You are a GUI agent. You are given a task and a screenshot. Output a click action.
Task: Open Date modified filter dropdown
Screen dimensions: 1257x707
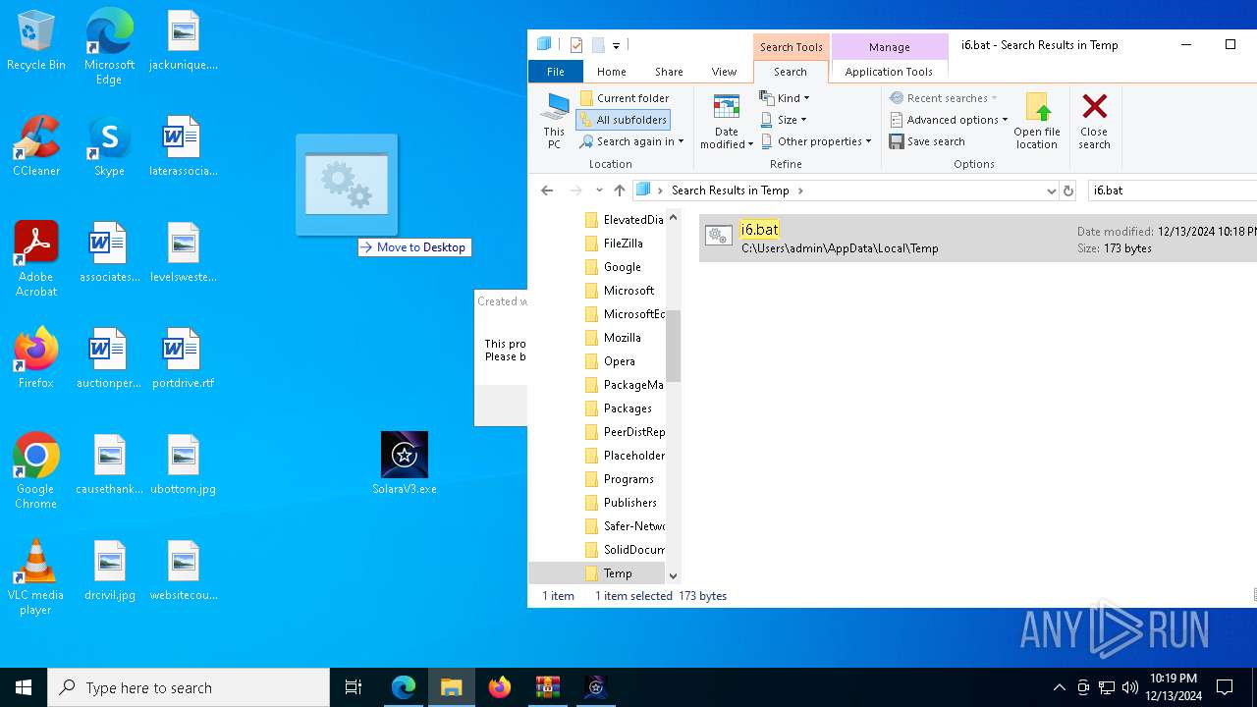coord(727,122)
